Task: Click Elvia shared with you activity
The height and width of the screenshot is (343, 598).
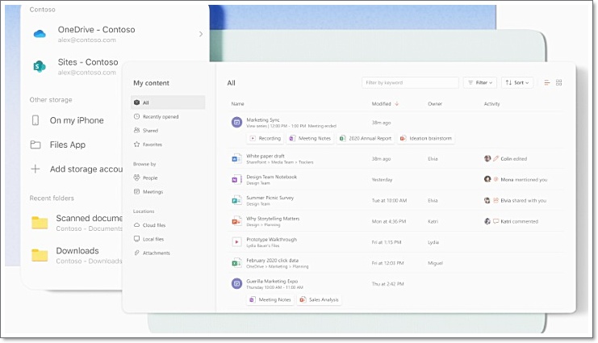Action: tap(515, 200)
